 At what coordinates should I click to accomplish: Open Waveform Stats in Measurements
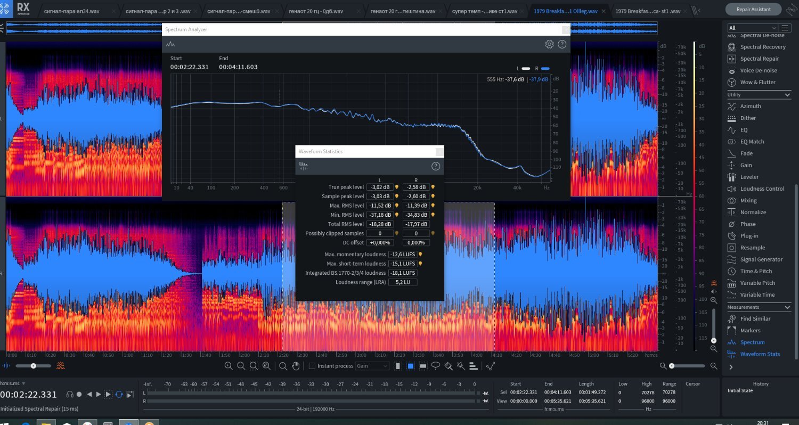click(x=760, y=354)
